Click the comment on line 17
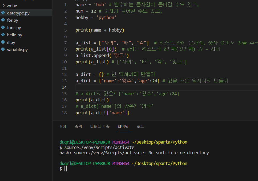The image size is (258, 181). click(114, 106)
